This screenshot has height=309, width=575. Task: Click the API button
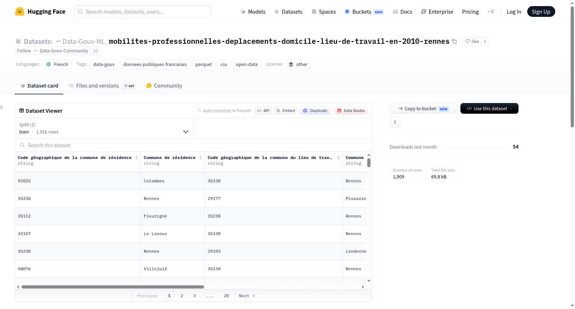point(263,111)
